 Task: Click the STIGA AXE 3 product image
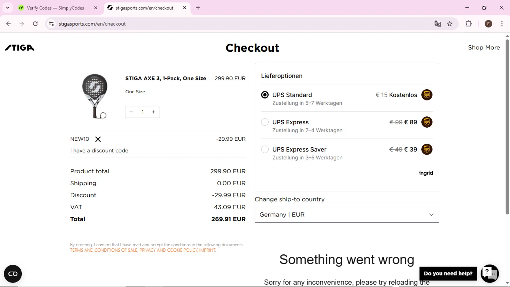(x=95, y=96)
